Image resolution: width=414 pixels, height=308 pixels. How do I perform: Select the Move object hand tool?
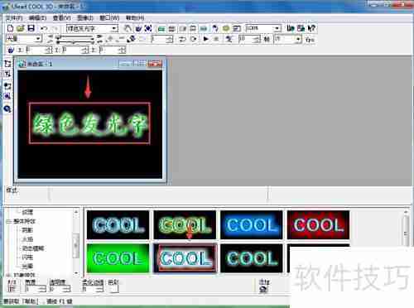pyautogui.click(x=128, y=28)
